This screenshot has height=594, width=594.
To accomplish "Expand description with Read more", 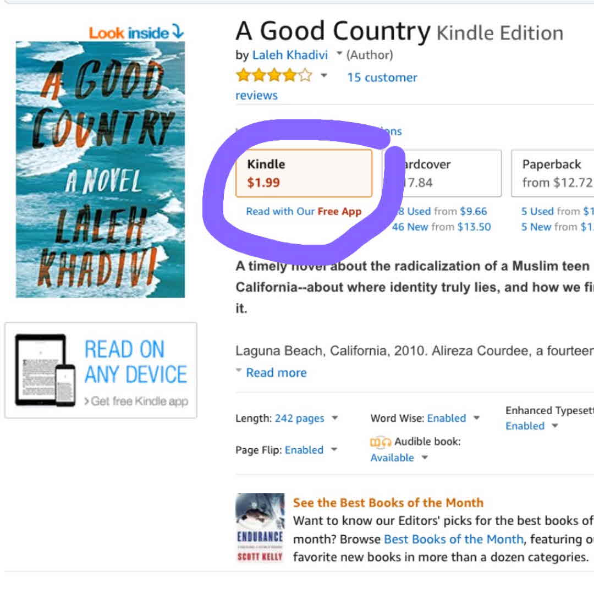I will click(276, 373).
